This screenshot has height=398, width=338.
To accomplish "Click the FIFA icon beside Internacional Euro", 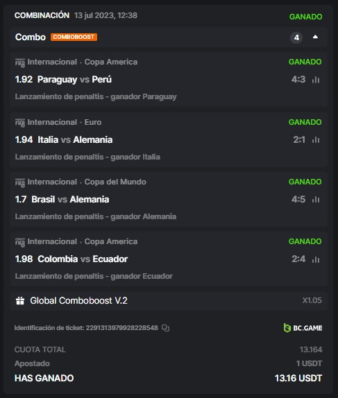I will click(20, 123).
